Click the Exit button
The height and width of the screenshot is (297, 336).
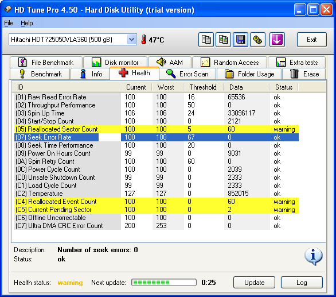pyautogui.click(x=312, y=40)
